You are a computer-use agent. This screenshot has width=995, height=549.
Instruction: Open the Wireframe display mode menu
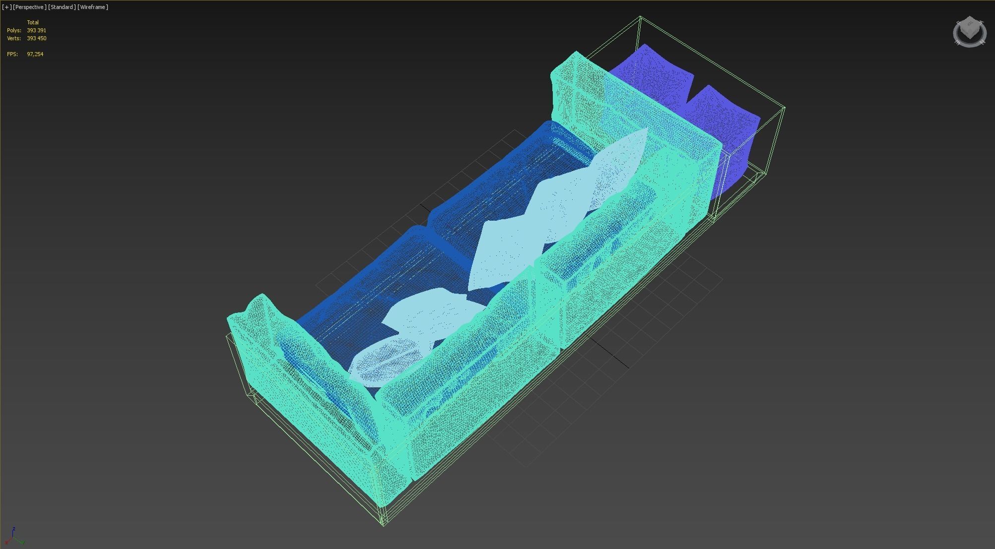pyautogui.click(x=93, y=7)
